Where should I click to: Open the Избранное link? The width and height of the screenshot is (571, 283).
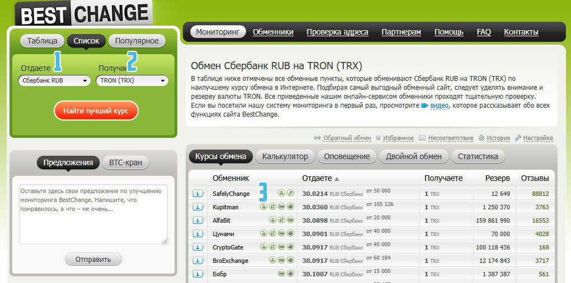[x=398, y=138]
